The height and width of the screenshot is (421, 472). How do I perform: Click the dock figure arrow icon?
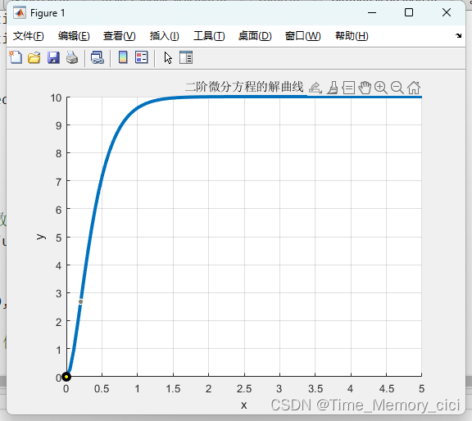click(458, 35)
